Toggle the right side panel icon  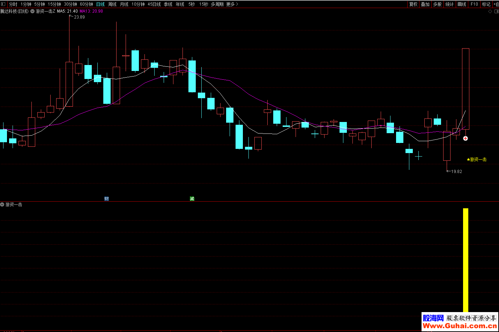[496, 12]
